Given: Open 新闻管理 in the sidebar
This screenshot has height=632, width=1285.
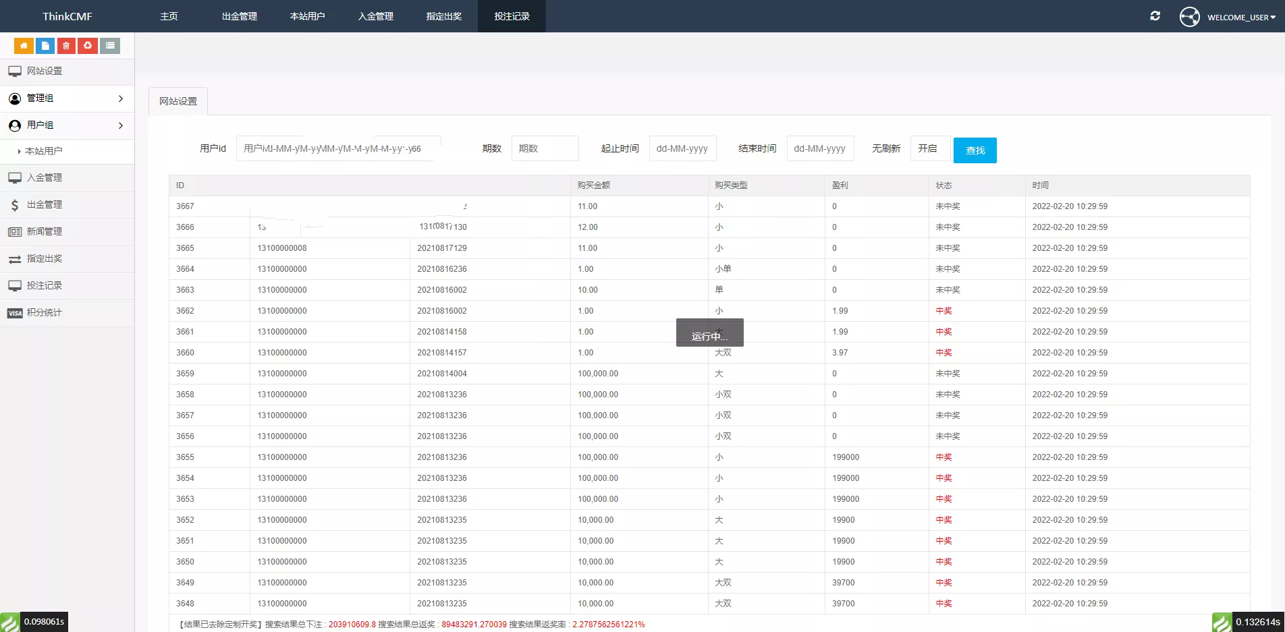Looking at the screenshot, I should point(45,232).
